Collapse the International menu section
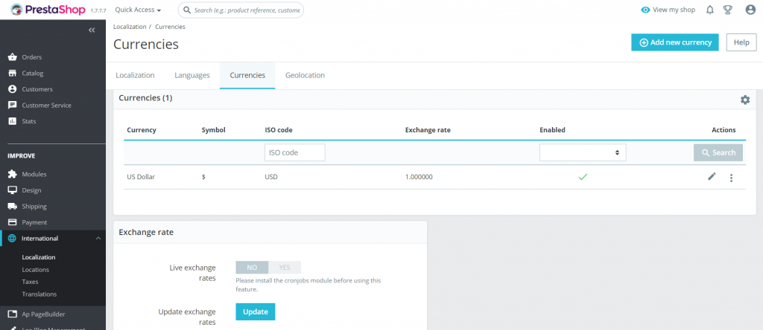 pyautogui.click(x=98, y=239)
